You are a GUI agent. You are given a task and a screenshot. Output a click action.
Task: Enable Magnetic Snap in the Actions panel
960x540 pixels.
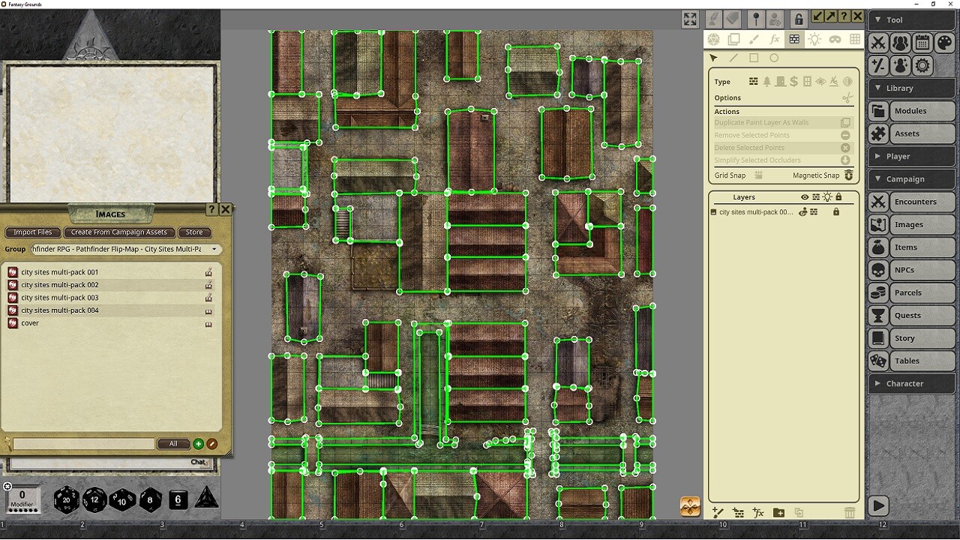[x=847, y=175]
